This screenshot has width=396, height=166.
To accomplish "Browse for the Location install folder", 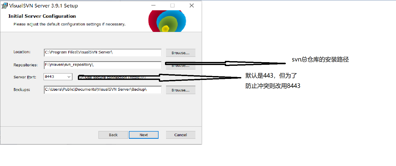I will tap(180, 53).
